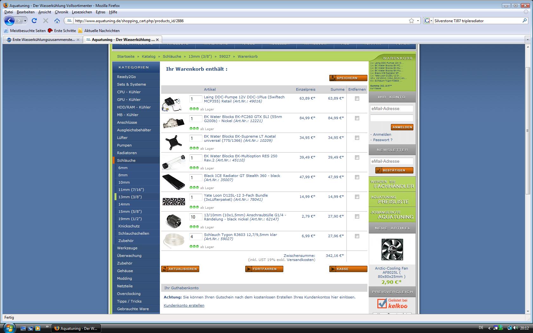Open the URL bar history dropdown arrow
Screen dimensions: 533x333
coord(418,21)
